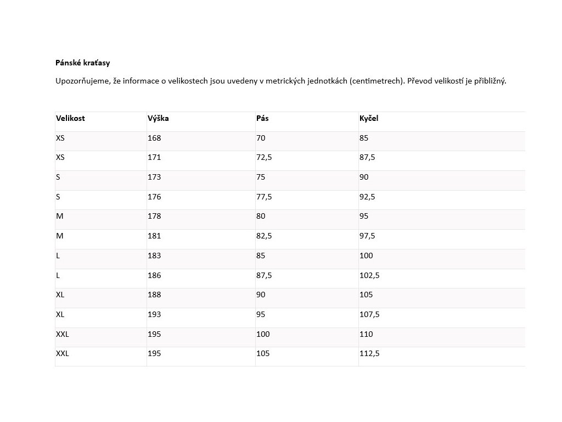Select the hip cell showing 102,5
The image size is (562, 422).
pos(369,275)
